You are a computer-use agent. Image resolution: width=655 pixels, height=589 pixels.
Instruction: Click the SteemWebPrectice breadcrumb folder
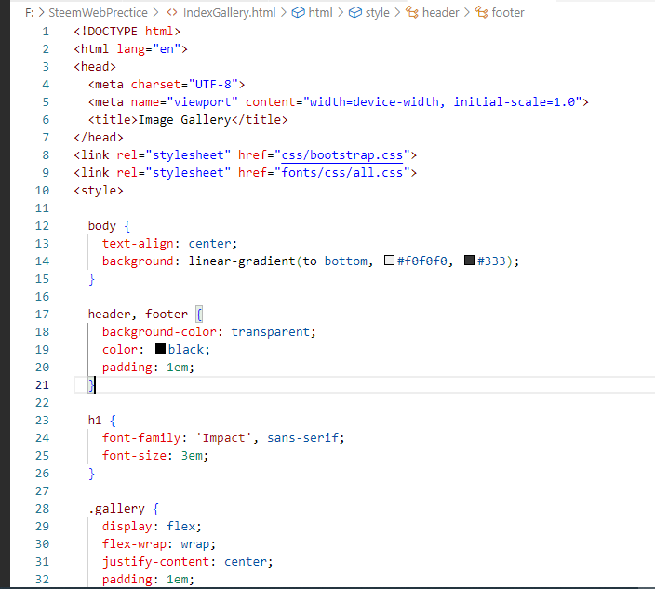tap(99, 12)
